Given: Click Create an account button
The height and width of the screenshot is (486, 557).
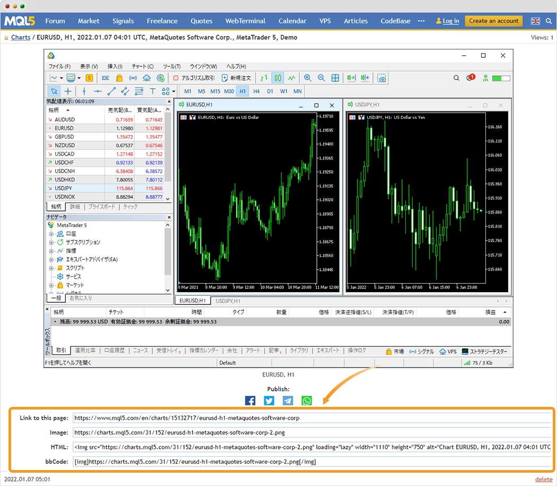Looking at the screenshot, I should [494, 21].
